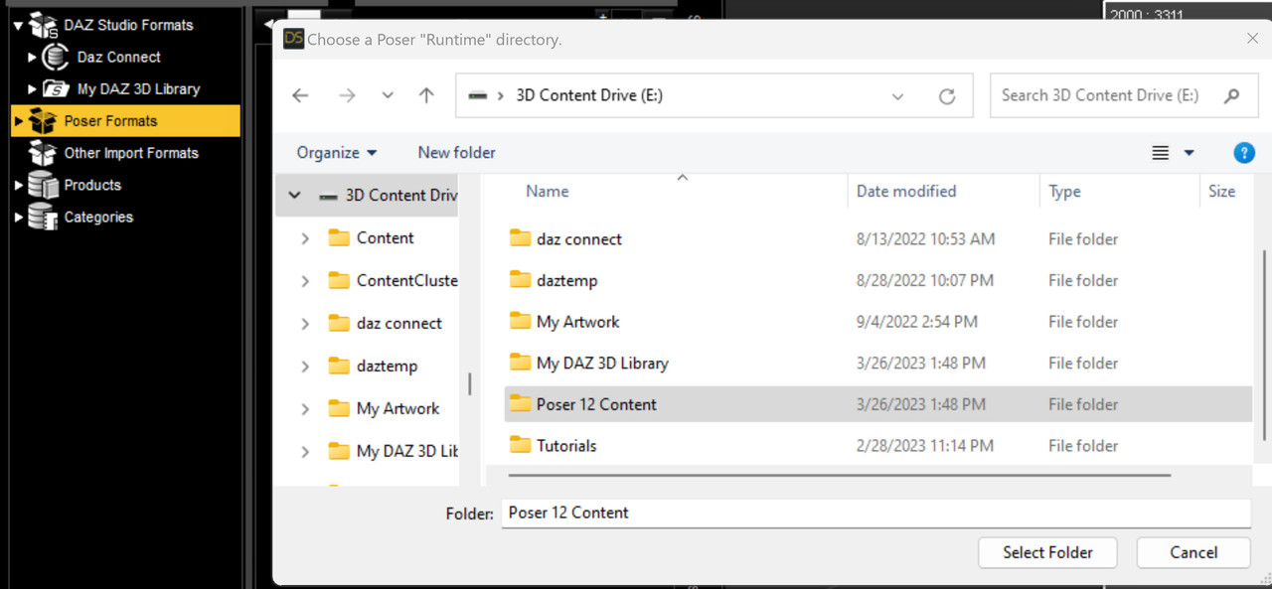Expand the Categories tree node
The width and height of the screenshot is (1272, 589).
[x=18, y=217]
